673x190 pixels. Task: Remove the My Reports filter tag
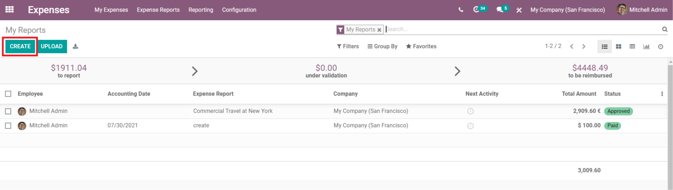pyautogui.click(x=379, y=30)
